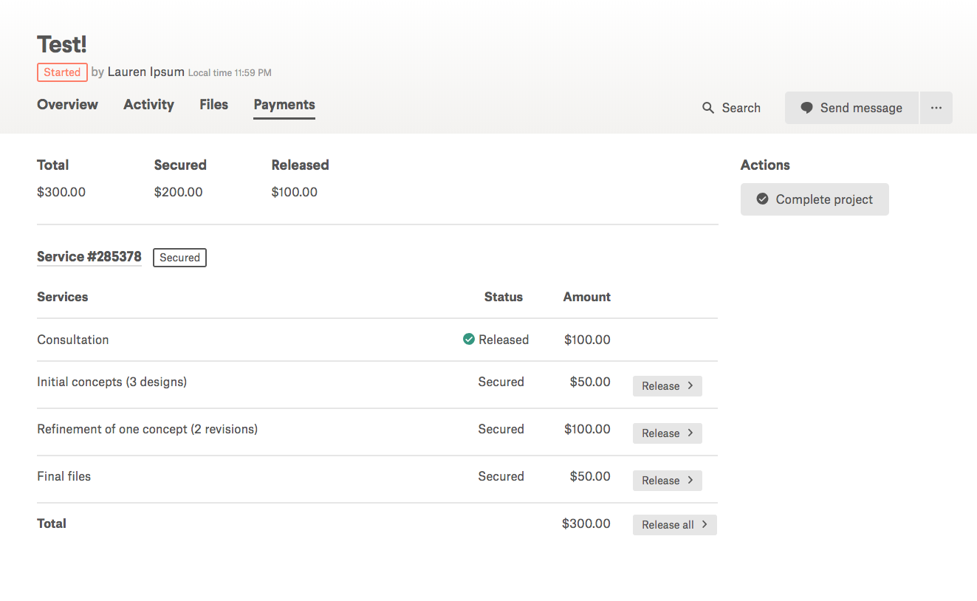This screenshot has width=977, height=601.
Task: Click the Release all chevron arrow
Action: click(x=705, y=525)
